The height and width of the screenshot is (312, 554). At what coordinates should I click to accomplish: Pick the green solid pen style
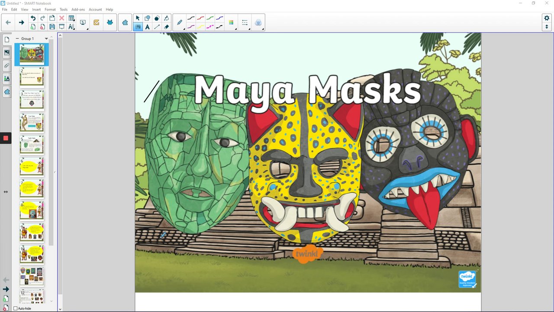tap(210, 18)
